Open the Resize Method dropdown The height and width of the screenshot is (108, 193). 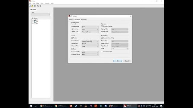click(x=90, y=41)
